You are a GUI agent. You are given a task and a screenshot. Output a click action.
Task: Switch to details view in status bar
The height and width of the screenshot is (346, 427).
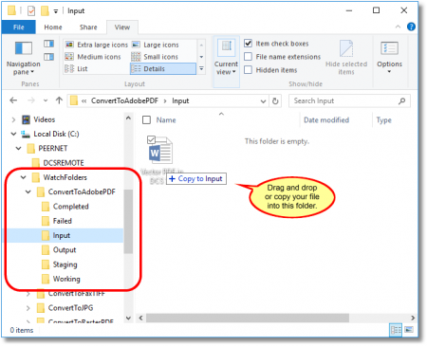[x=396, y=330]
